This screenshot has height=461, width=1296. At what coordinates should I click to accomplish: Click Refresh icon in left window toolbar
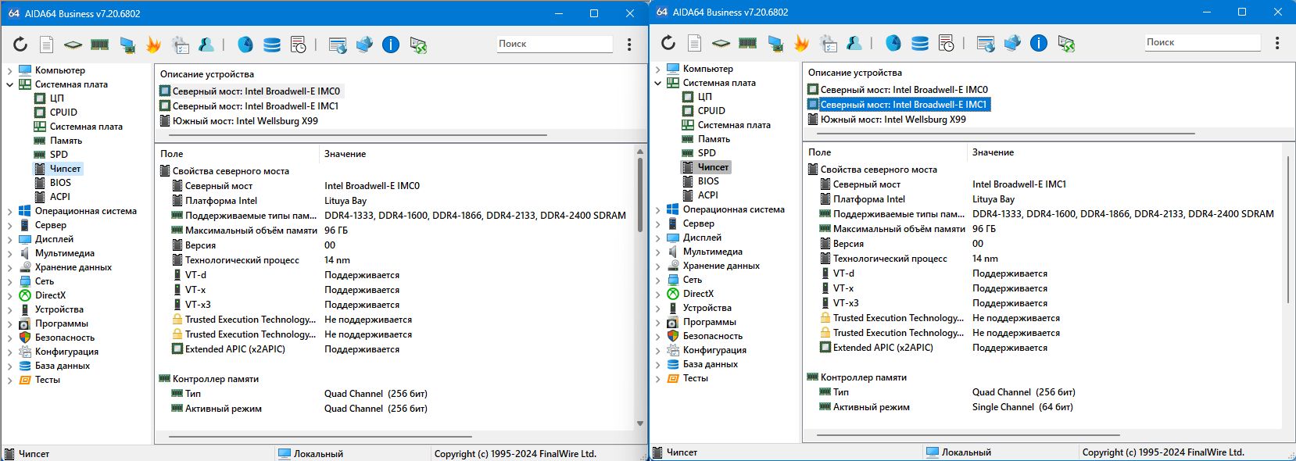20,45
